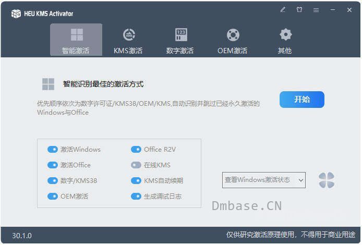This screenshot has height=245, width=362.
Task: Click the 智能识别最佳的激活方式 heading
Action: point(103,84)
